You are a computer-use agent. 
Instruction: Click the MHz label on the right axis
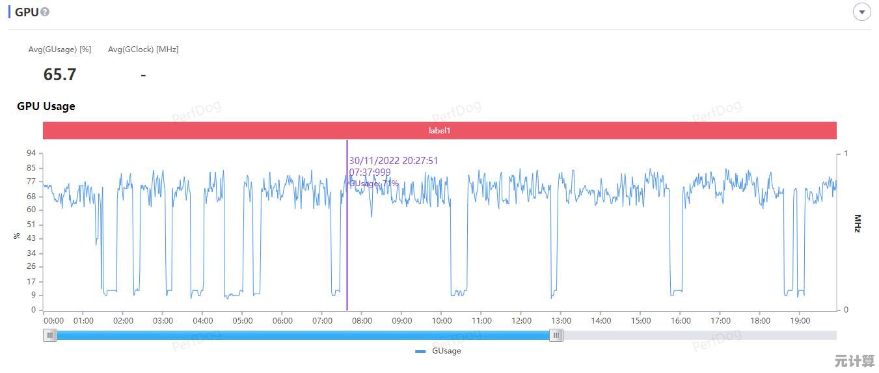click(857, 223)
